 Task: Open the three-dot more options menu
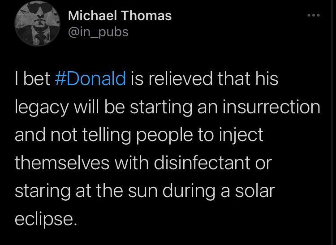coord(314,15)
